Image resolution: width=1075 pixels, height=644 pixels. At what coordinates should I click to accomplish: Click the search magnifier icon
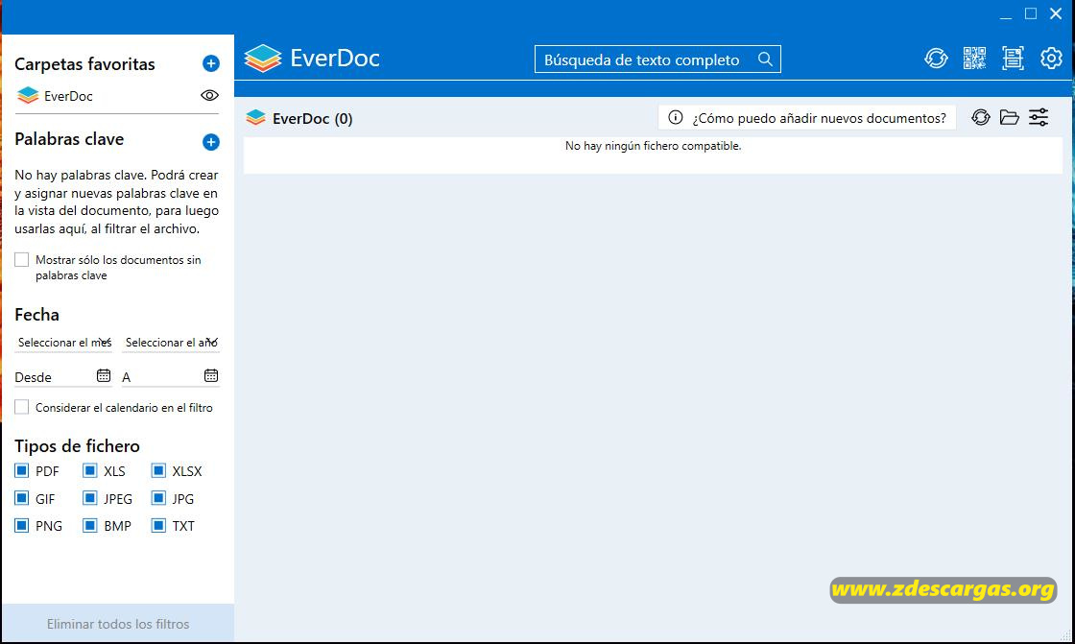pos(765,60)
